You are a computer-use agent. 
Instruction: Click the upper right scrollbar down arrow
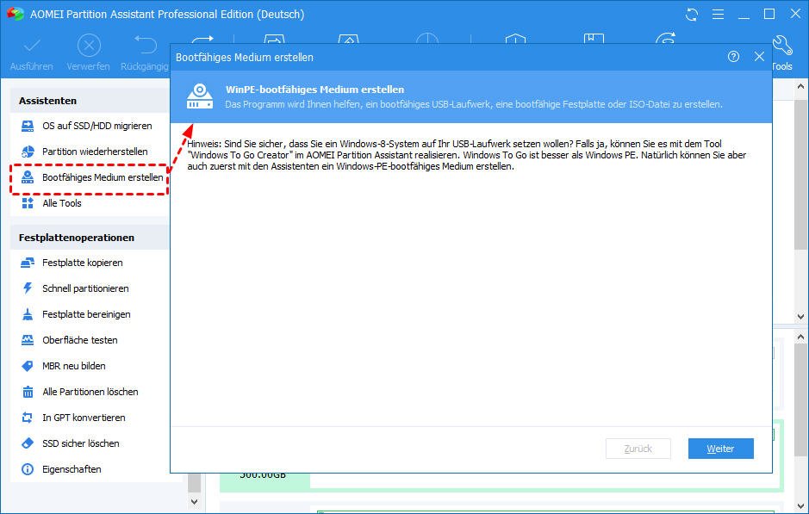pyautogui.click(x=800, y=317)
